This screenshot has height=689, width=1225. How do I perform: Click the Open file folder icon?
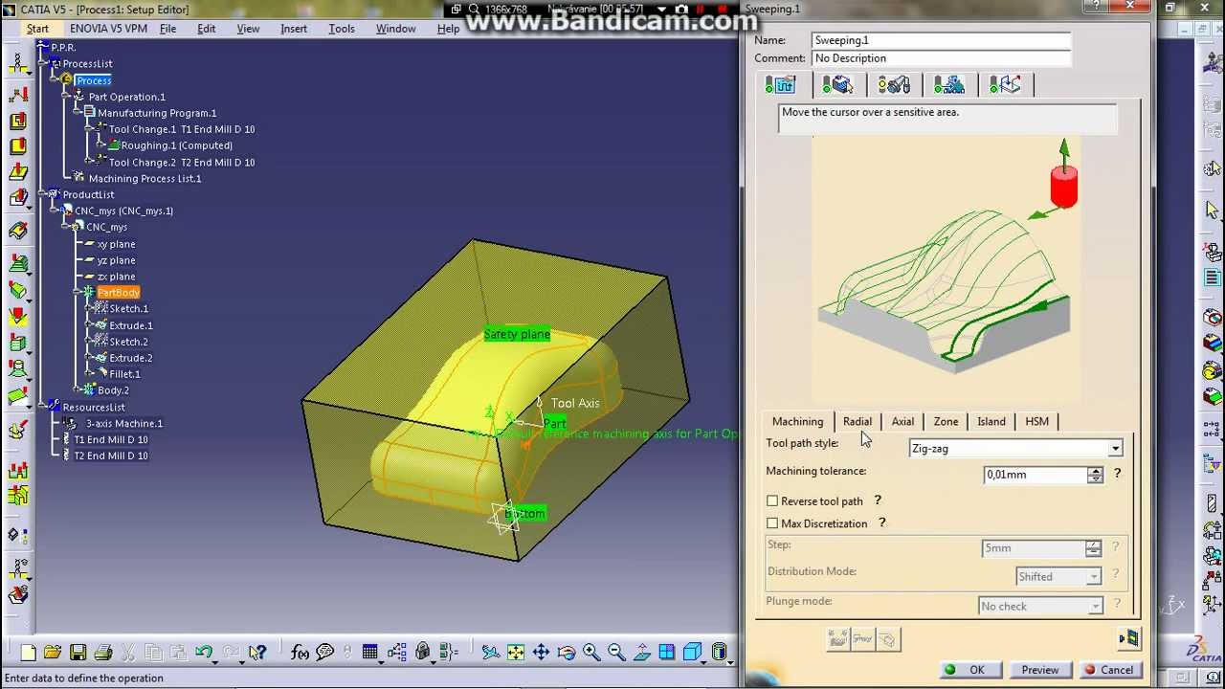point(53,653)
